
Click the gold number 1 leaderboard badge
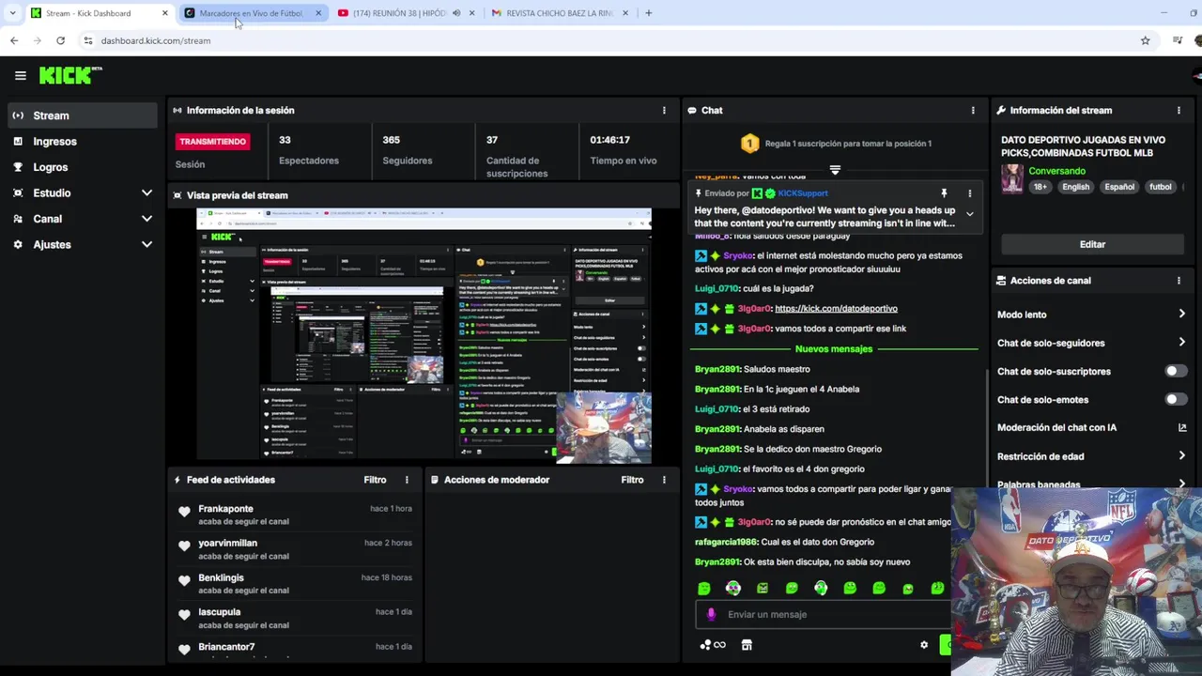click(x=749, y=144)
